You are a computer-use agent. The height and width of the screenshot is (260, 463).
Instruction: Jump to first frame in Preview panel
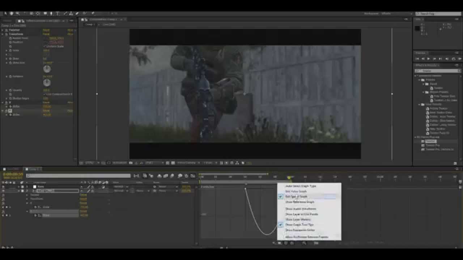[x=417, y=58]
